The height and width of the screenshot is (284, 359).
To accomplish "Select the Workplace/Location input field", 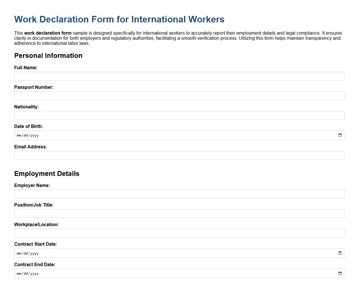I will pos(179,233).
